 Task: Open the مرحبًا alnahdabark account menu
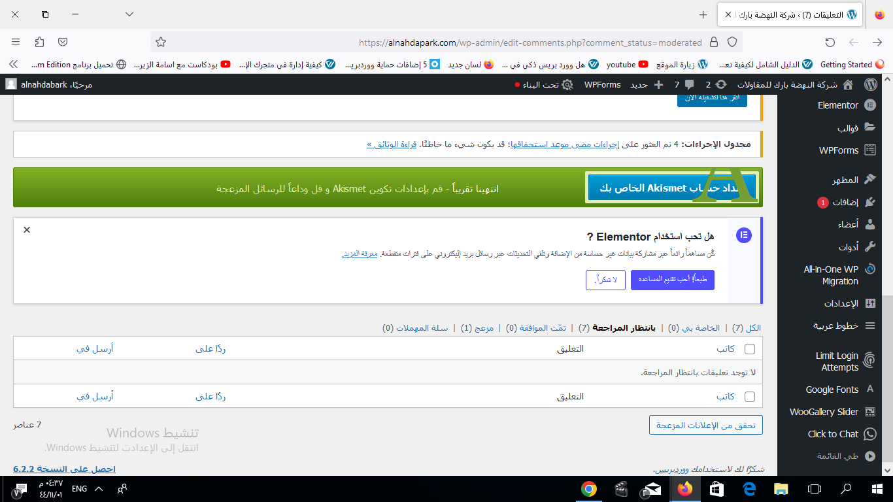[x=49, y=84]
